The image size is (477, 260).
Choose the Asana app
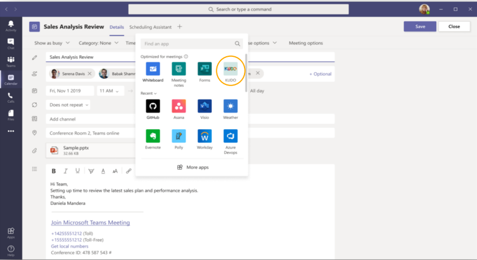tap(179, 109)
